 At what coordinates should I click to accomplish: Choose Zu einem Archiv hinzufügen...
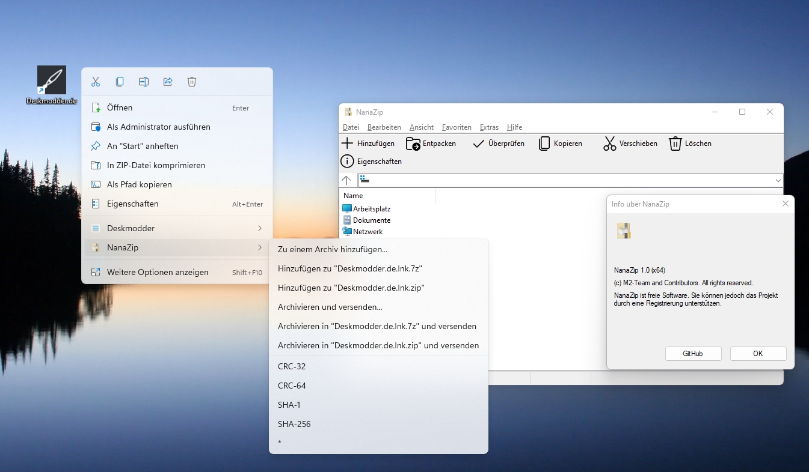(x=378, y=250)
